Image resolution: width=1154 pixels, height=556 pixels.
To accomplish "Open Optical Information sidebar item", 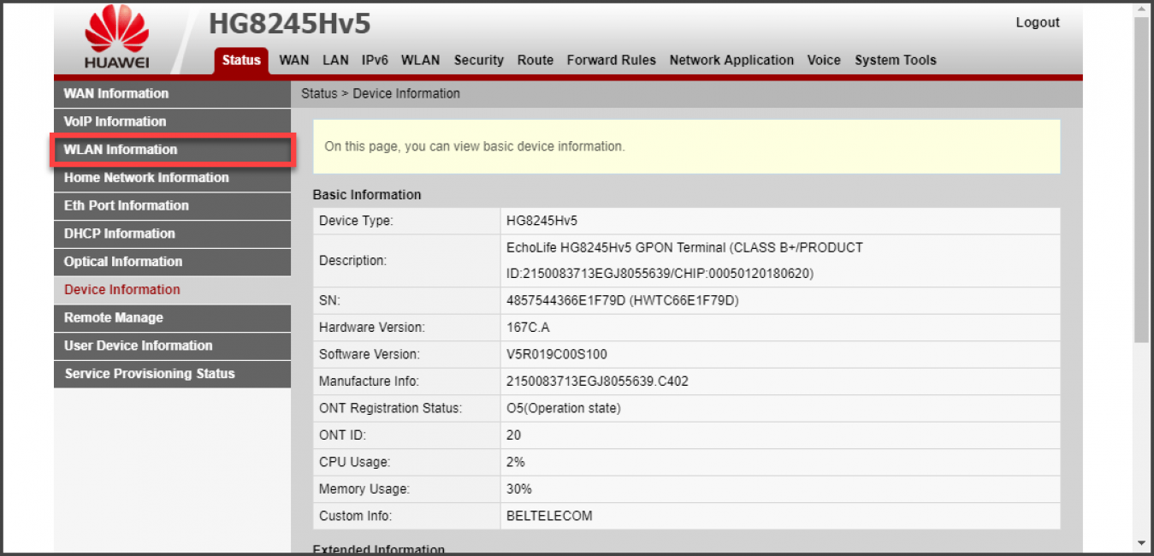I will click(123, 262).
